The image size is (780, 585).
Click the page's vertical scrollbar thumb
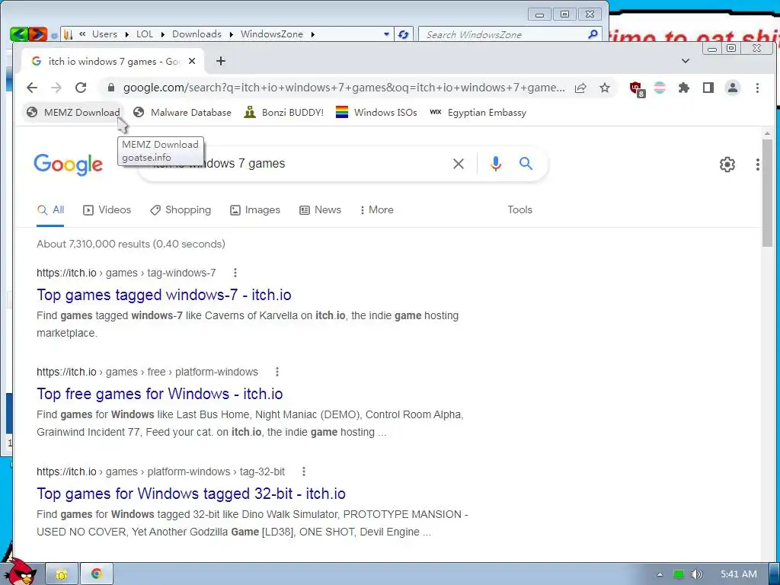[x=767, y=193]
